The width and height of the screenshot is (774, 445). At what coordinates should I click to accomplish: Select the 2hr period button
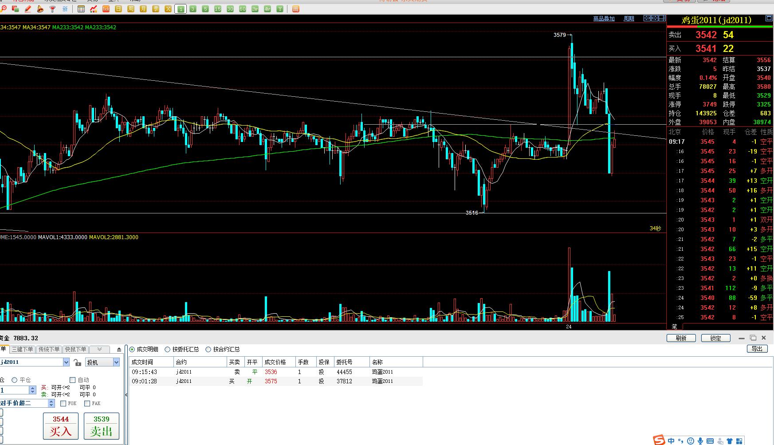coord(255,8)
